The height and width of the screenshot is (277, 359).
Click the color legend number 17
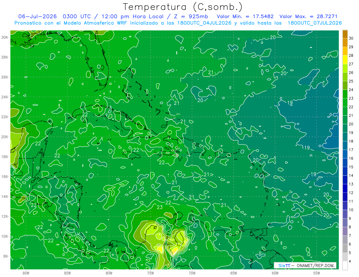coord(351,150)
